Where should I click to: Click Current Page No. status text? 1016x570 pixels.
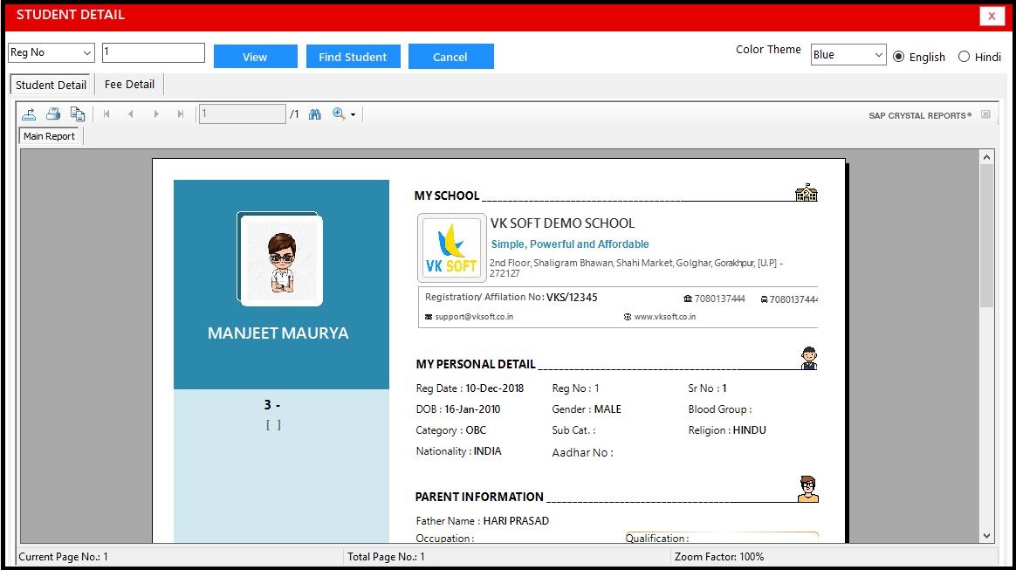pos(64,557)
